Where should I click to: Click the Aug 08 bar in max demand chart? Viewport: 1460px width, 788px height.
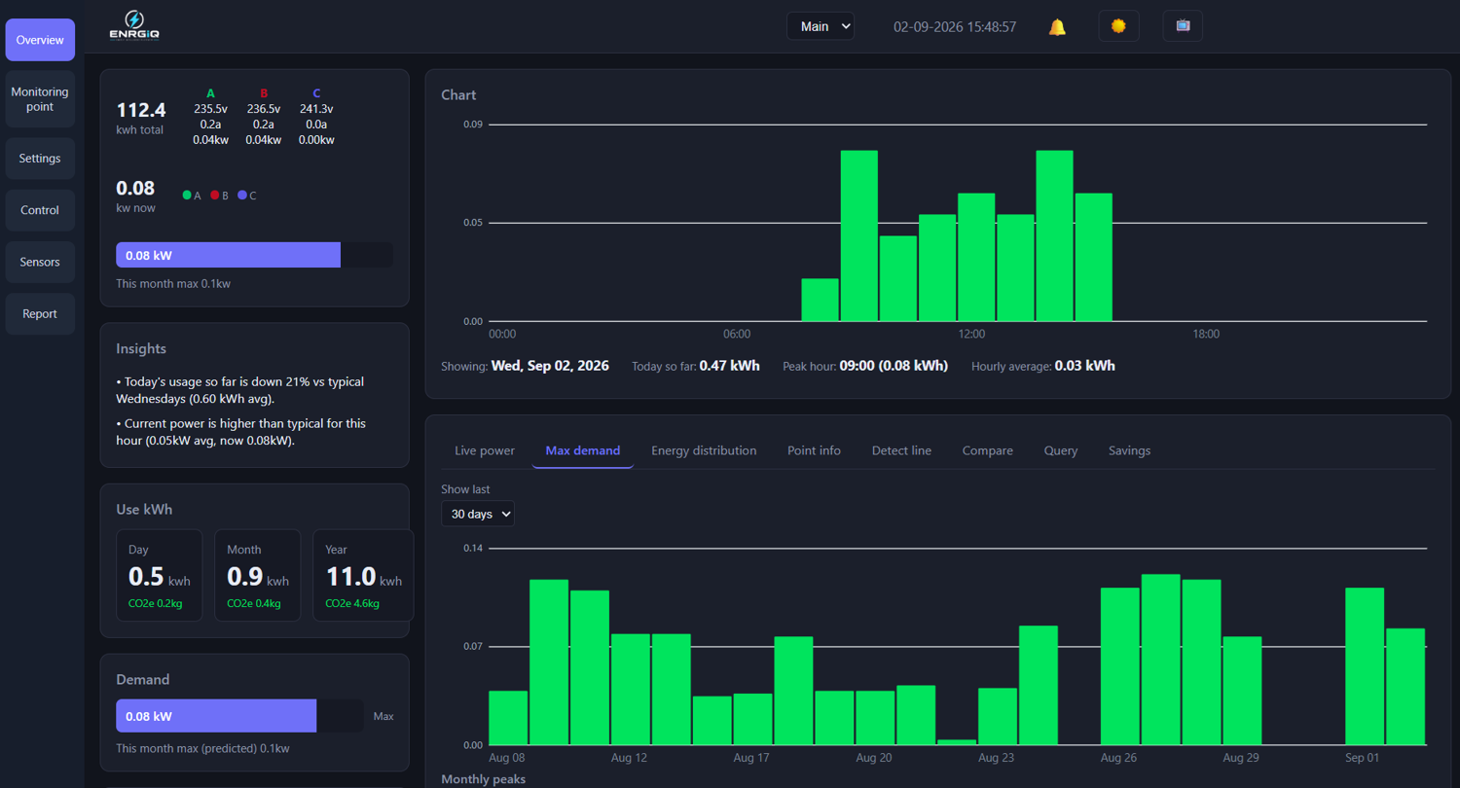pos(508,718)
